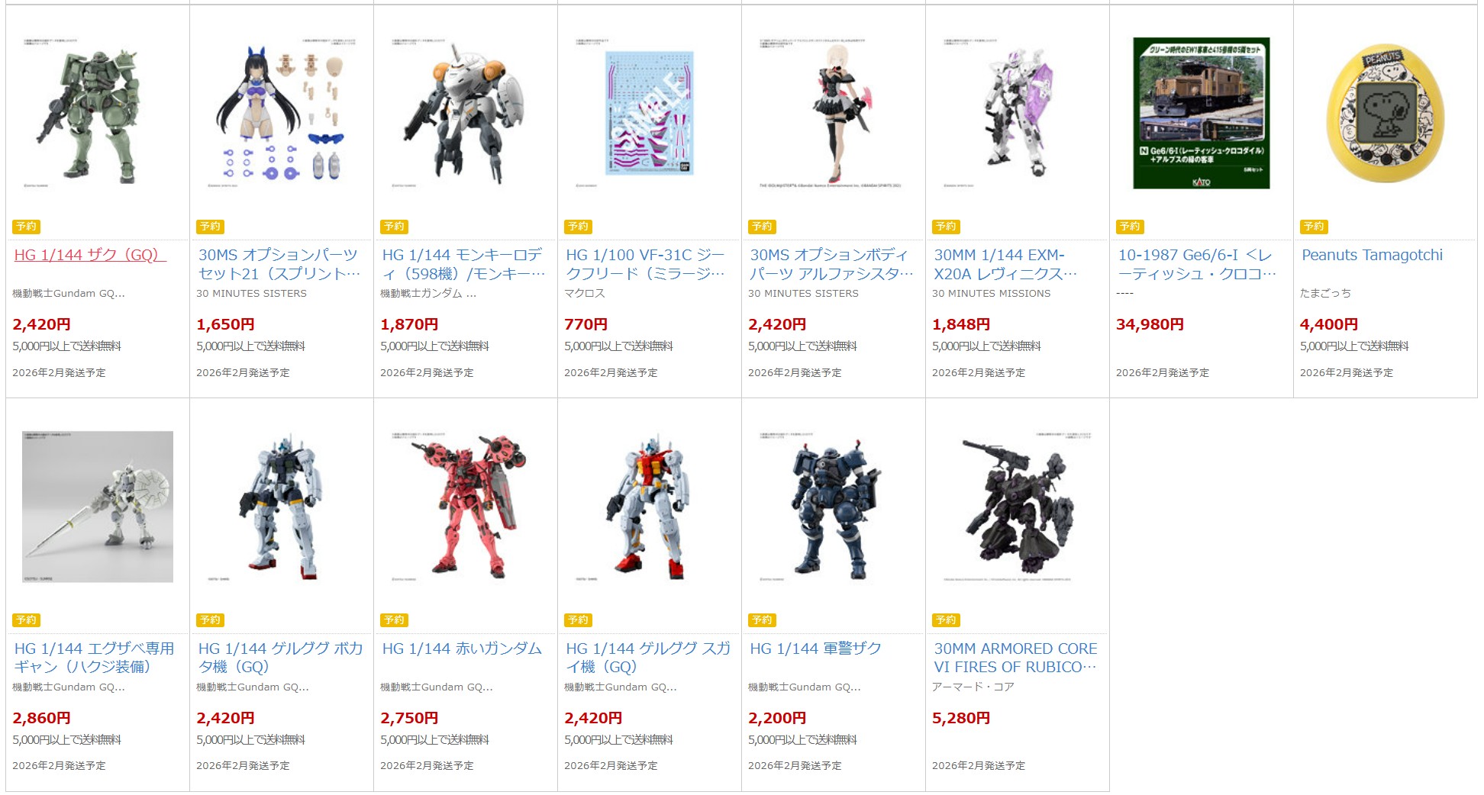This screenshot has width=1484, height=795.
Task: Click the black Armored Core model image
Action: [x=1018, y=507]
